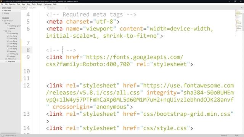Open bg-video.jpg in the sidebar
The width and height of the screenshot is (244, 137).
14,33
